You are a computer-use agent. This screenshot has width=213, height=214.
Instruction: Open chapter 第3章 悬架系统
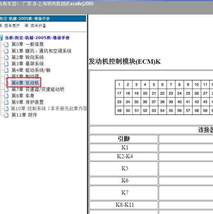pos(28,64)
